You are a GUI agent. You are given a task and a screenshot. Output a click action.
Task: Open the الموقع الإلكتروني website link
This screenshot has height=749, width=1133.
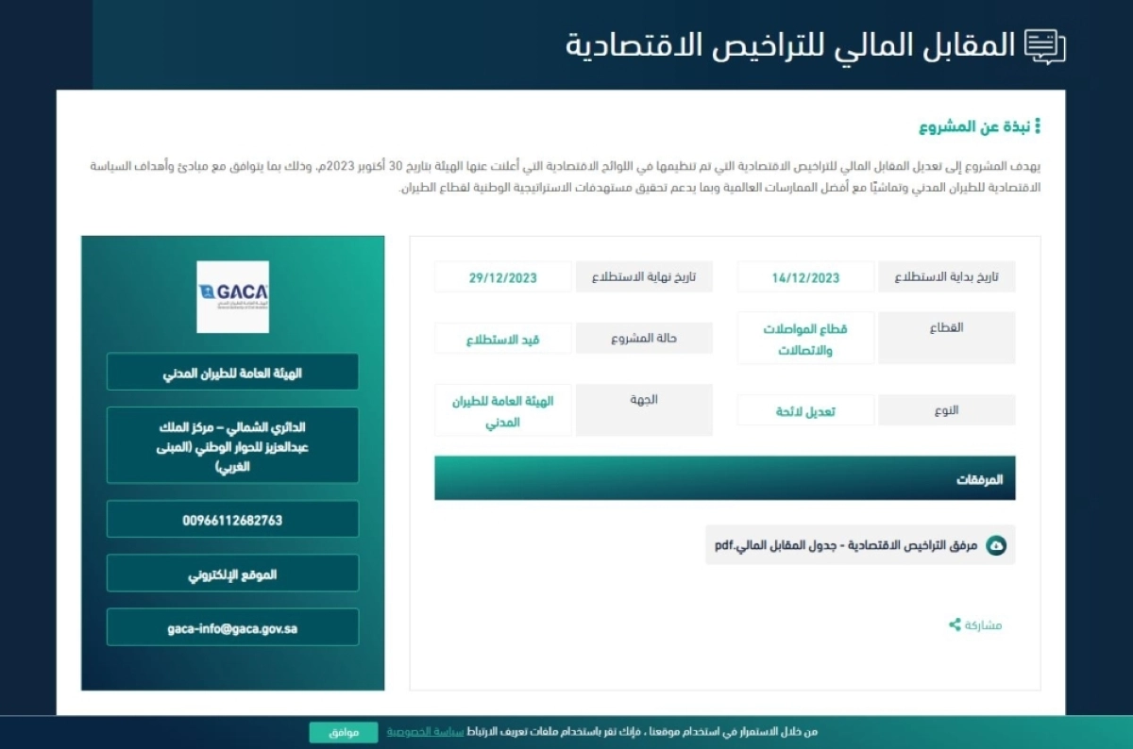(231, 573)
